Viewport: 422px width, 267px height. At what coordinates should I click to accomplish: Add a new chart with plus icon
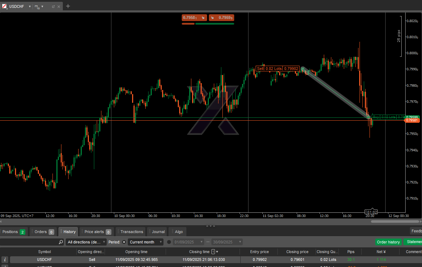coord(68,6)
